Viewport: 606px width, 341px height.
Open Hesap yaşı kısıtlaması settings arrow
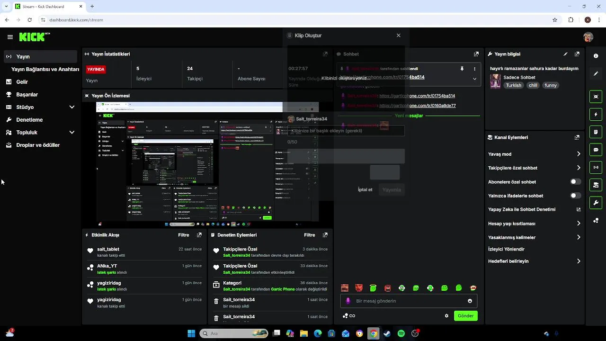pos(579,224)
